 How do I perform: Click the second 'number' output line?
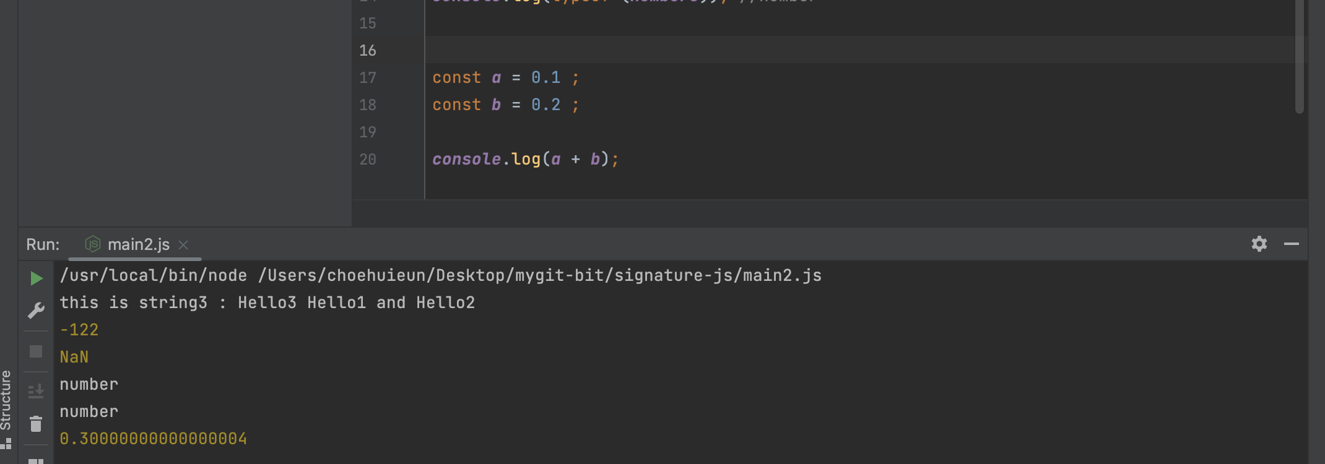click(89, 411)
